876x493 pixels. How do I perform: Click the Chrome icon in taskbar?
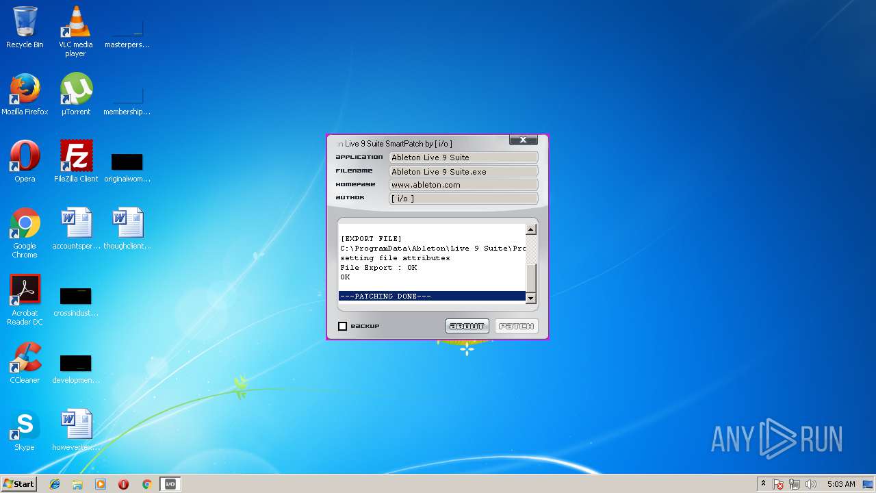tap(146, 484)
